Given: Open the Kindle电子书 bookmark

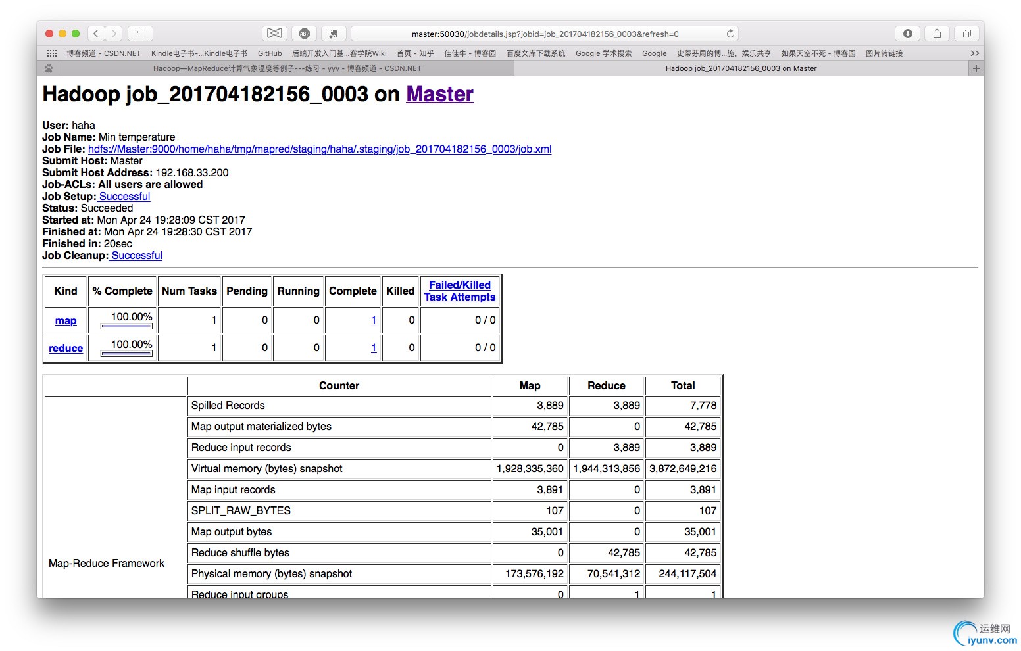Looking at the screenshot, I should pyautogui.click(x=199, y=53).
